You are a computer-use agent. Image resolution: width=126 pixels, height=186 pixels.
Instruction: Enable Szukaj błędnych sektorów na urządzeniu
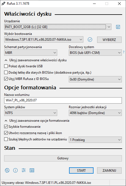coord(6,139)
